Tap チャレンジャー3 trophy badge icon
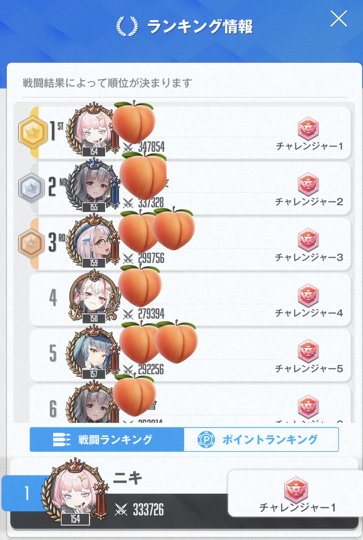The height and width of the screenshot is (540, 363). [308, 240]
